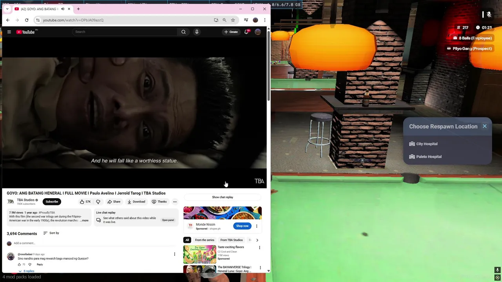Select the All filter chip
502x282 pixels.
187,240
